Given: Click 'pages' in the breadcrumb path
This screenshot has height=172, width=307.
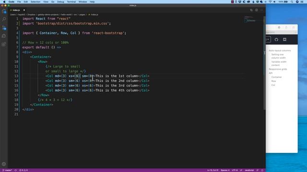Looking at the screenshot, I should pyautogui.click(x=82, y=15).
